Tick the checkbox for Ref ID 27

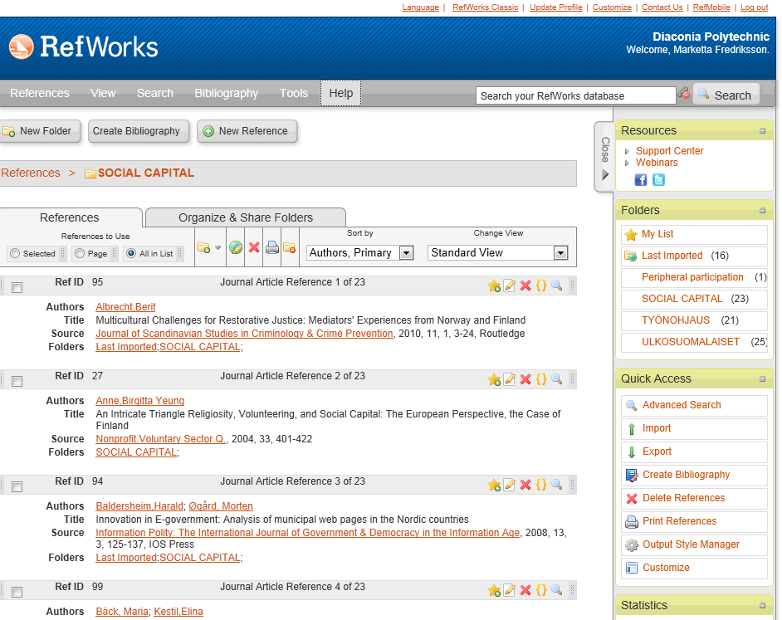tap(17, 381)
